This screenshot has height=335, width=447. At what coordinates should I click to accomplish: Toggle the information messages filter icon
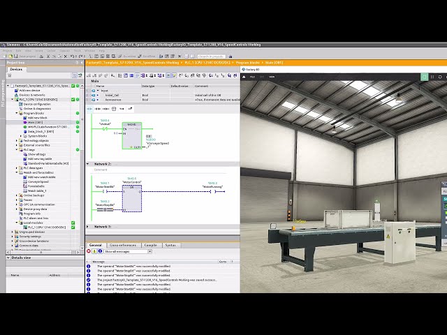pos(100,251)
